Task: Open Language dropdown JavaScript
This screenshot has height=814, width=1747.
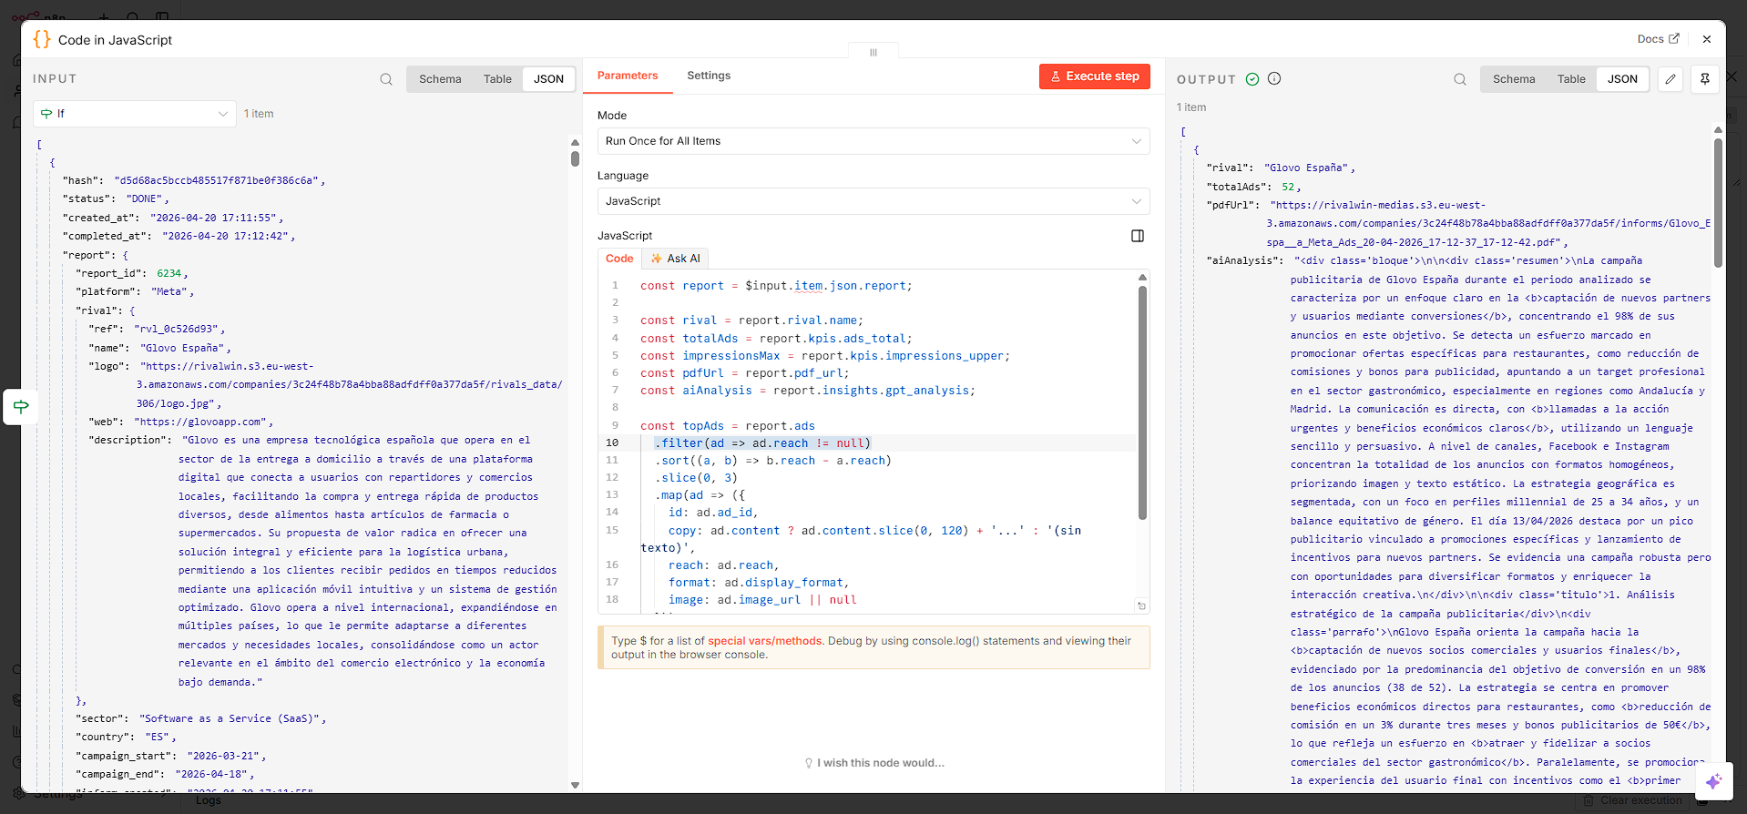Action: pyautogui.click(x=873, y=201)
